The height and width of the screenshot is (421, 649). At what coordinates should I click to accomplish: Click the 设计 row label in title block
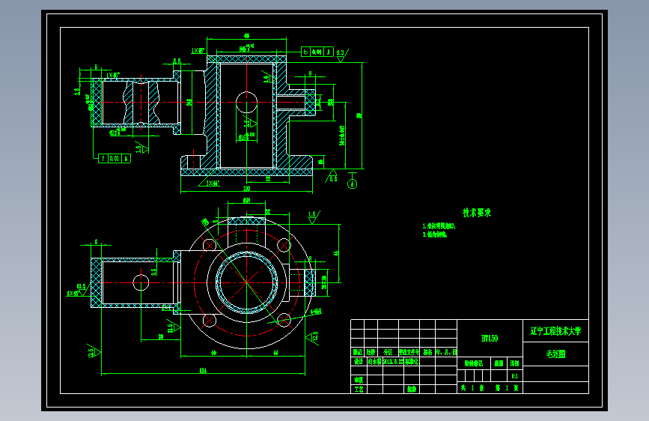click(359, 362)
